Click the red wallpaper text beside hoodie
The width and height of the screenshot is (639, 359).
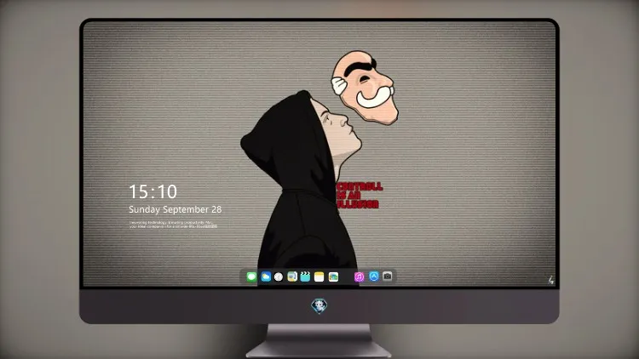click(x=360, y=196)
